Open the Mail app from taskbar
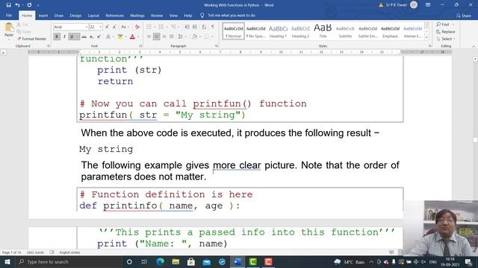Image resolution: width=478 pixels, height=268 pixels. (x=207, y=261)
